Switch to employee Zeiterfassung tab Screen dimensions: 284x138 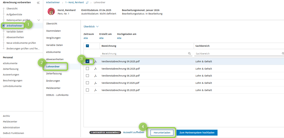pos(54,73)
